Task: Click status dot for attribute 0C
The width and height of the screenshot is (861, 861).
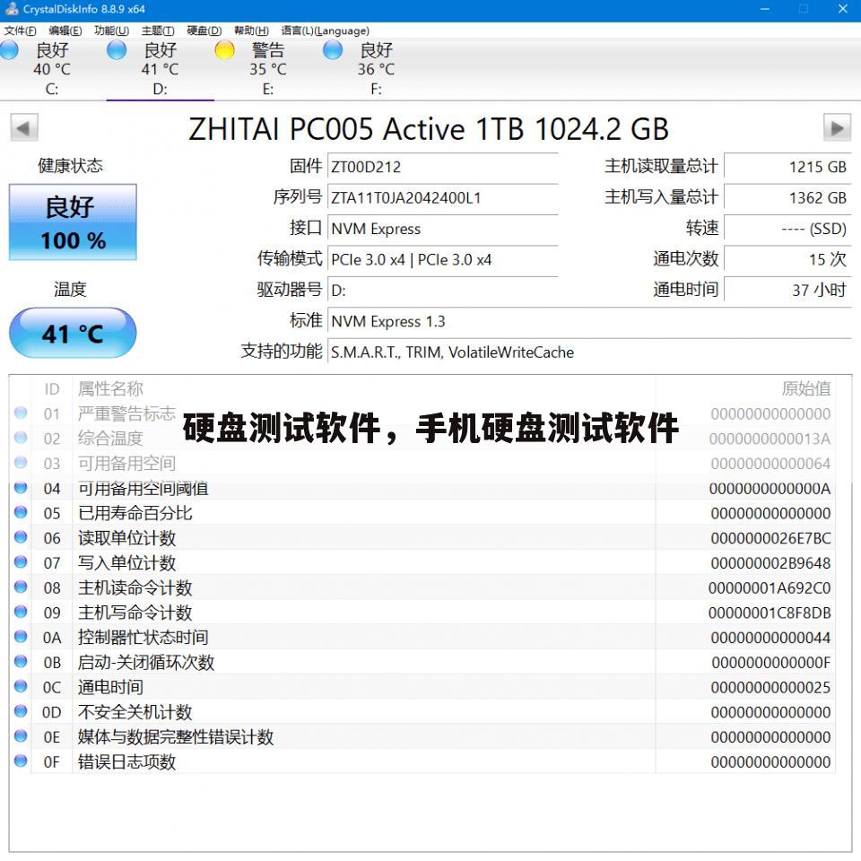Action: tap(21, 686)
